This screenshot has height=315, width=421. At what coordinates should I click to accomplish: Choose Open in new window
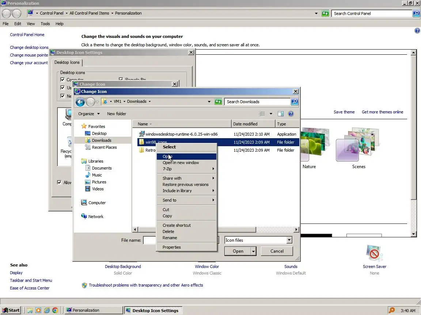186,163
